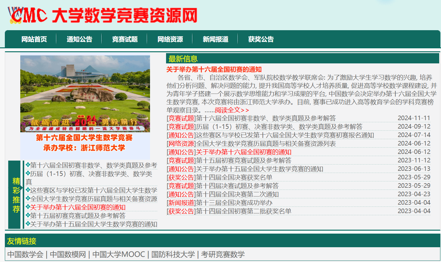Image resolution: width=441 pixels, height=262 pixels.
Task: Visit the 中国大学MOOC link
Action: pos(119,254)
